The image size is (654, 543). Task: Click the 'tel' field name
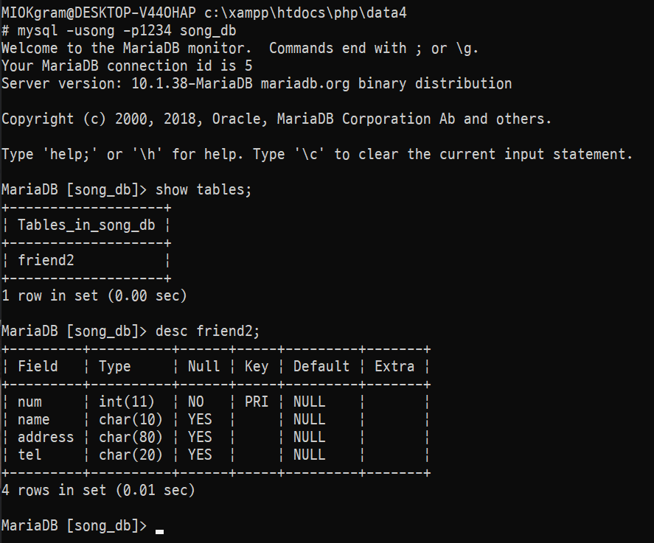tap(30, 455)
